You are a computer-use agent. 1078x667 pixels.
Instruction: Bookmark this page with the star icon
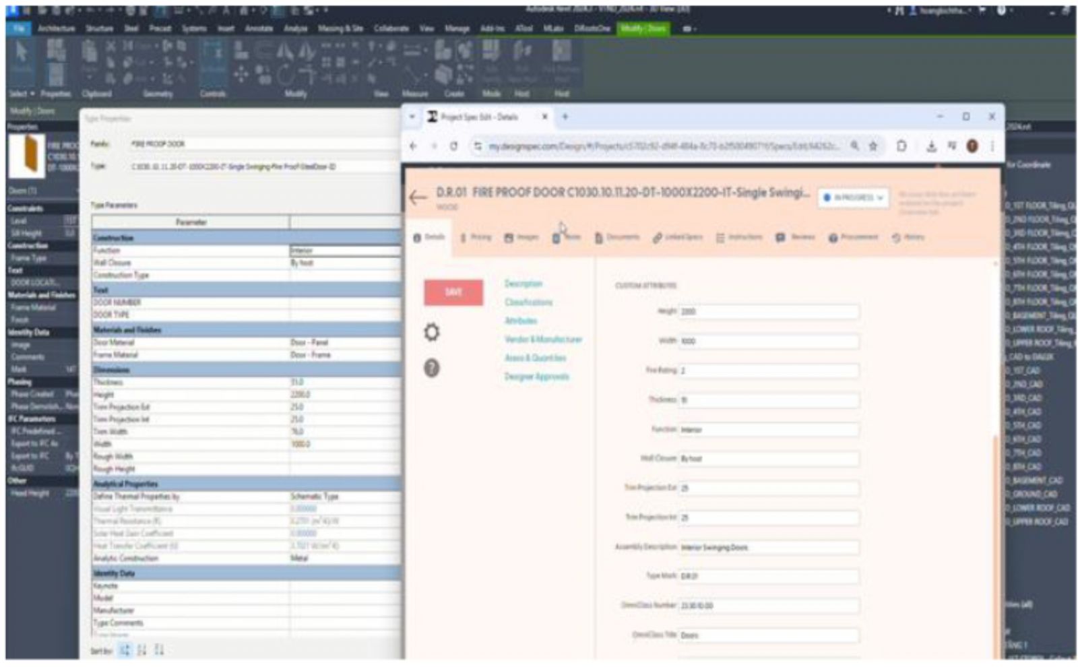coord(873,146)
